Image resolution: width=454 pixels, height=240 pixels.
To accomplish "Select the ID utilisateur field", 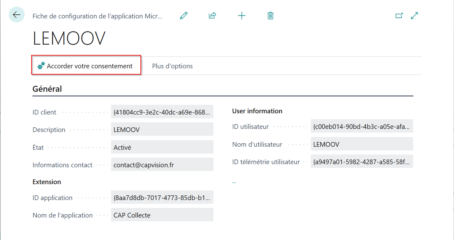I will coord(362,126).
